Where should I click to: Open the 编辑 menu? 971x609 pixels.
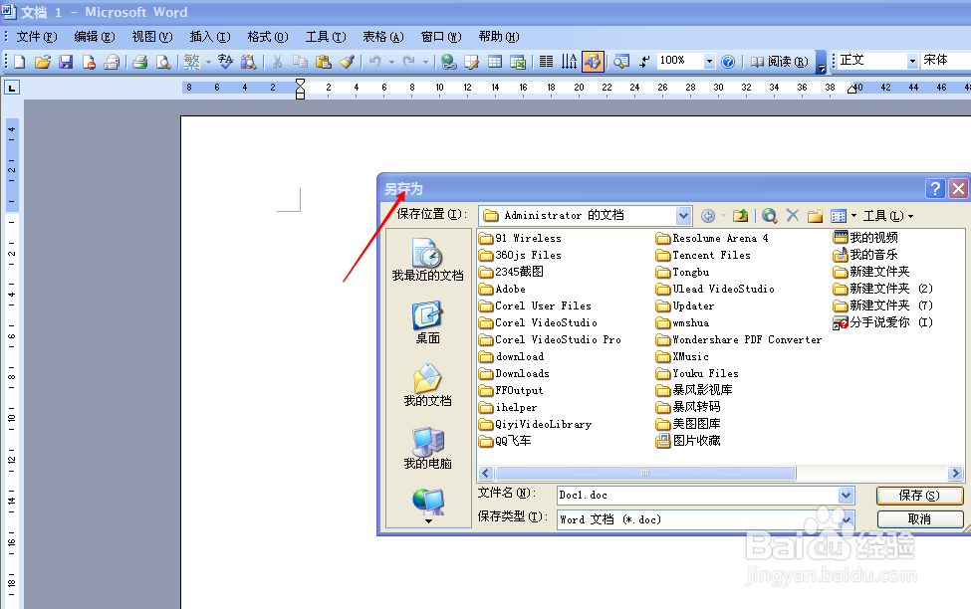[x=95, y=37]
